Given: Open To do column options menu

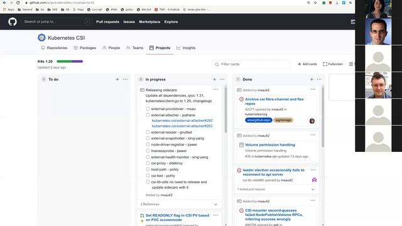Looking at the screenshot, I should tap(125, 80).
